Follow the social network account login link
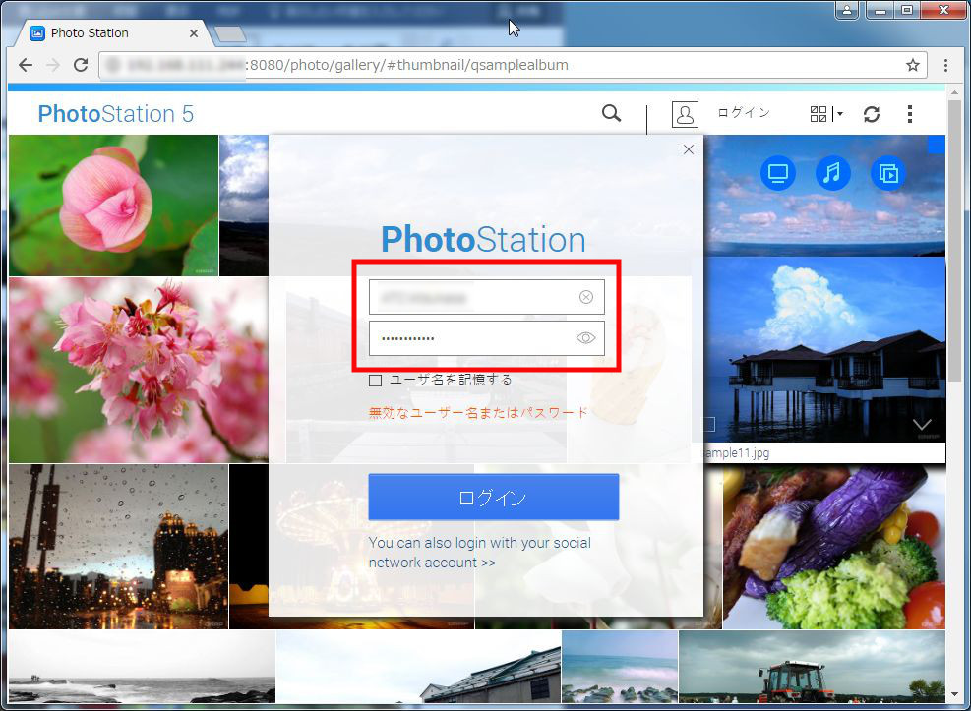971x711 pixels. click(x=479, y=553)
